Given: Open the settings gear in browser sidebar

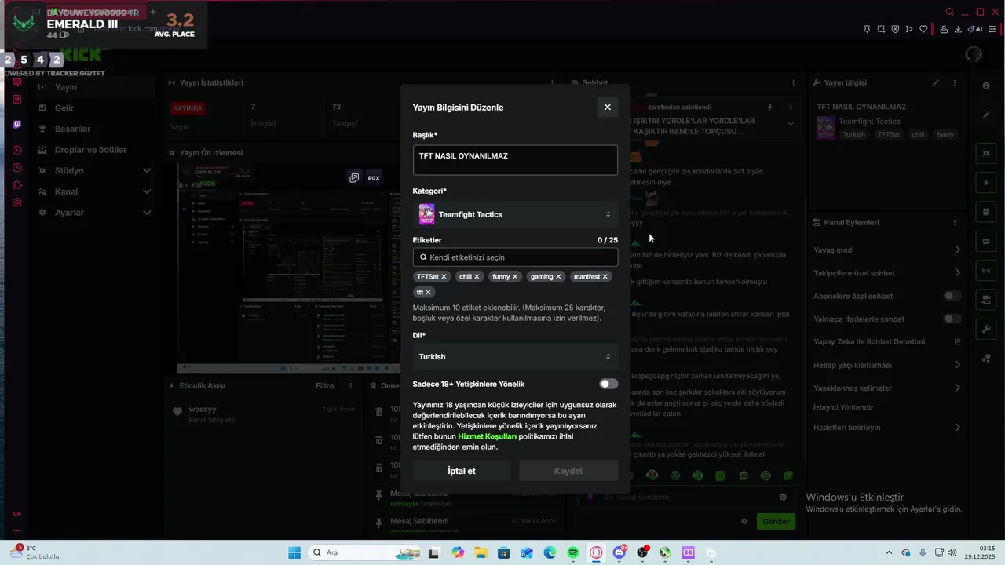Looking at the screenshot, I should pyautogui.click(x=17, y=202).
